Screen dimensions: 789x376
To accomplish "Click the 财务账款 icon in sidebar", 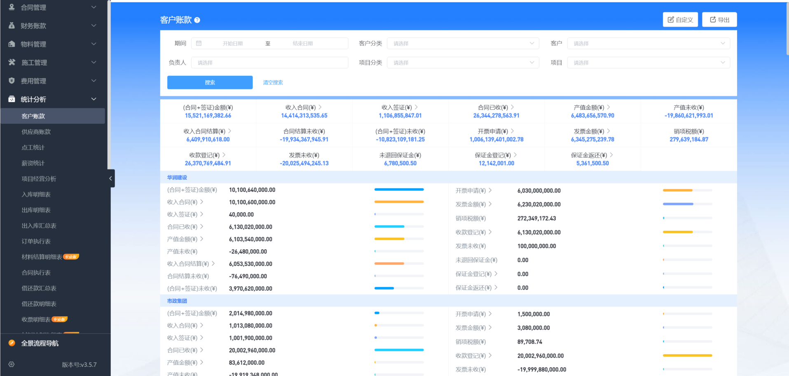I will pyautogui.click(x=12, y=25).
